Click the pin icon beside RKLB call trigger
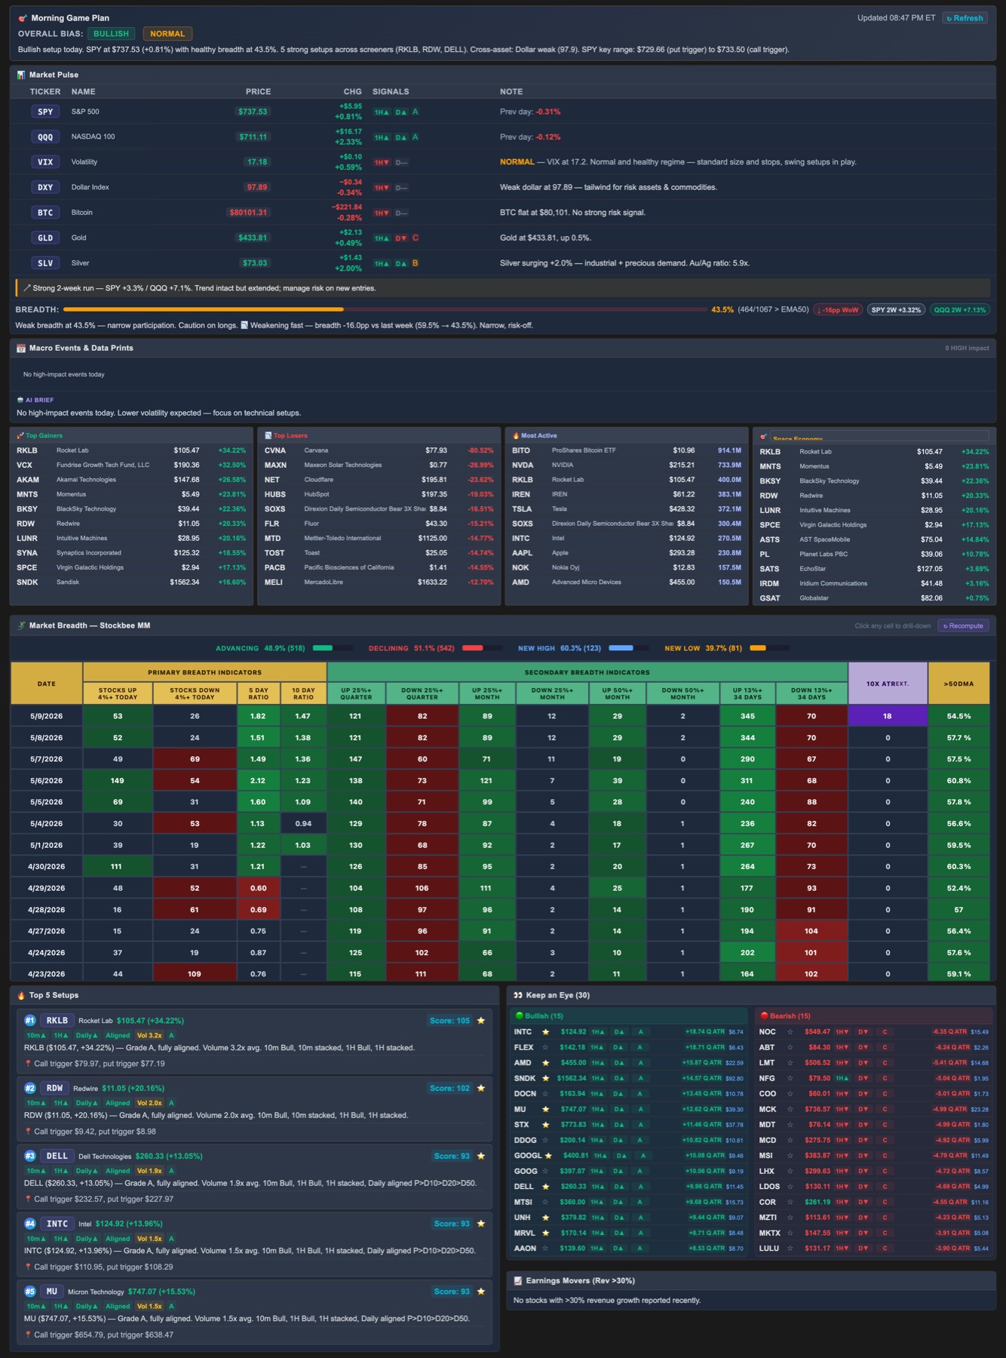Image resolution: width=1006 pixels, height=1358 pixels. (x=28, y=1064)
